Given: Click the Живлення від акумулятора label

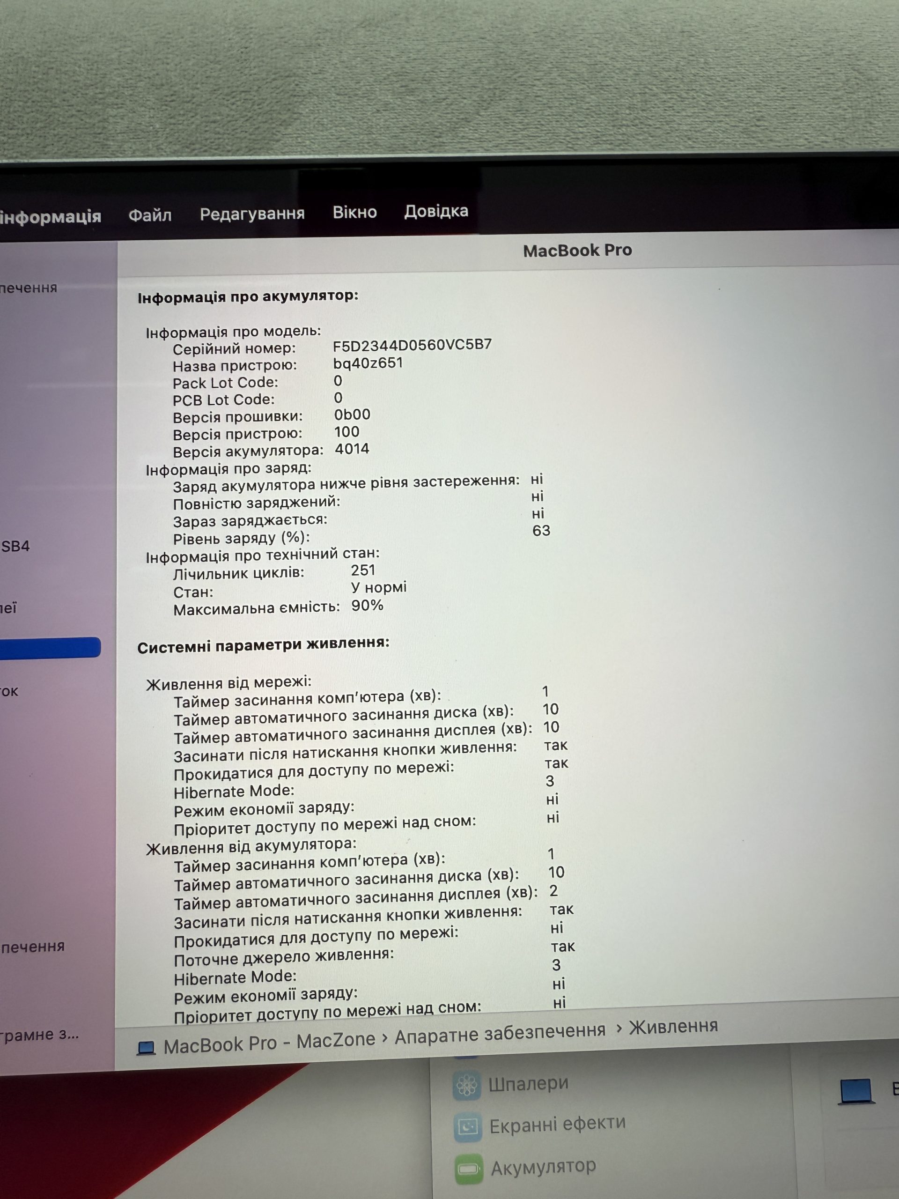Looking at the screenshot, I should coord(251,846).
